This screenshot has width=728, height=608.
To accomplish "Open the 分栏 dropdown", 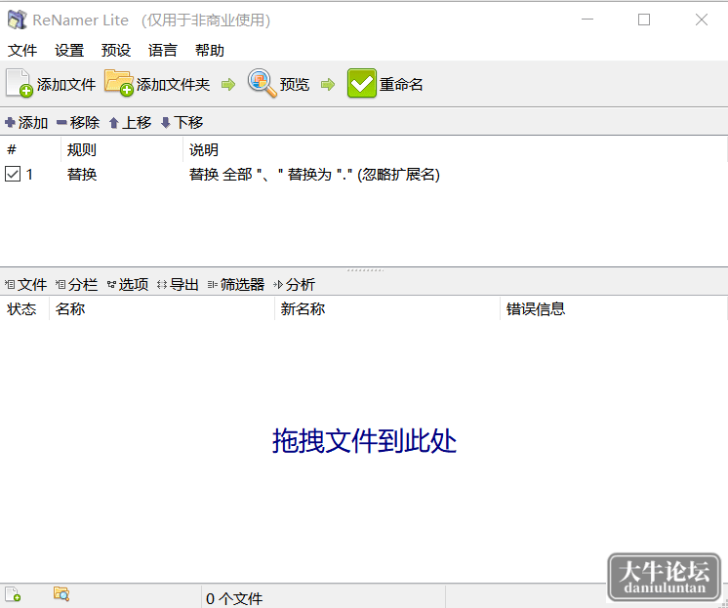I will click(77, 284).
